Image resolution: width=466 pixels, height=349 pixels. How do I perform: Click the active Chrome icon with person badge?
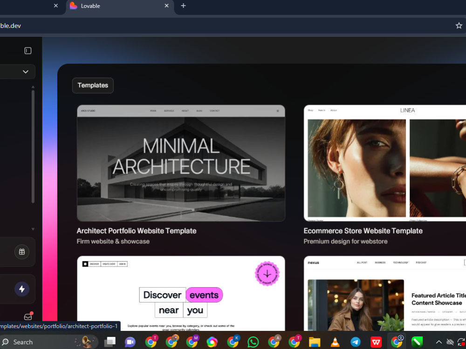(397, 341)
